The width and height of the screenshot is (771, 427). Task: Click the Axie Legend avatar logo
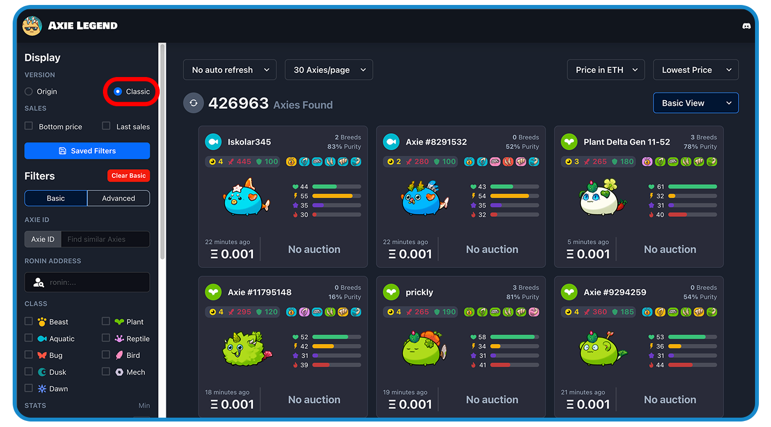point(32,26)
